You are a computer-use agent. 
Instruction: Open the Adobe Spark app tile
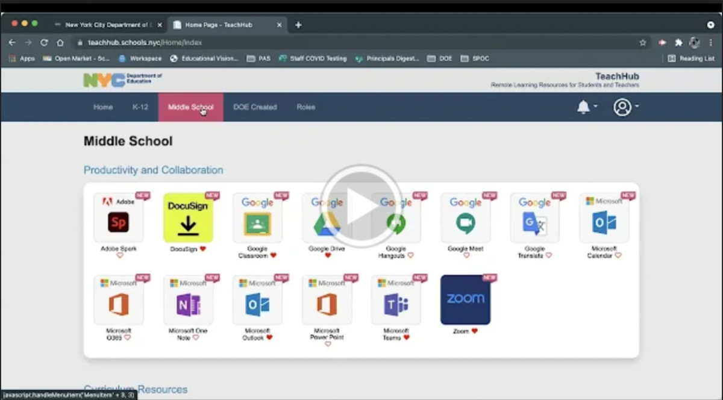click(119, 218)
